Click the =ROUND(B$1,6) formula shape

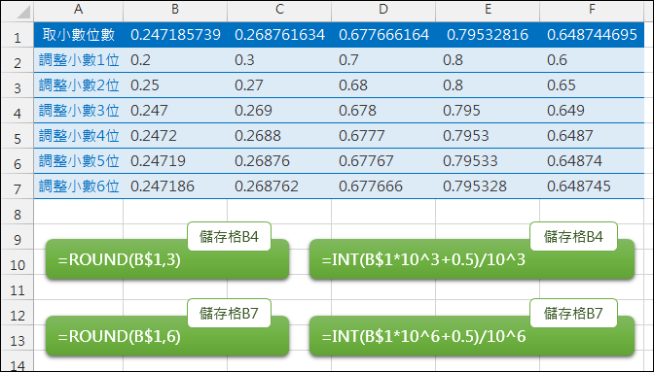[167, 336]
